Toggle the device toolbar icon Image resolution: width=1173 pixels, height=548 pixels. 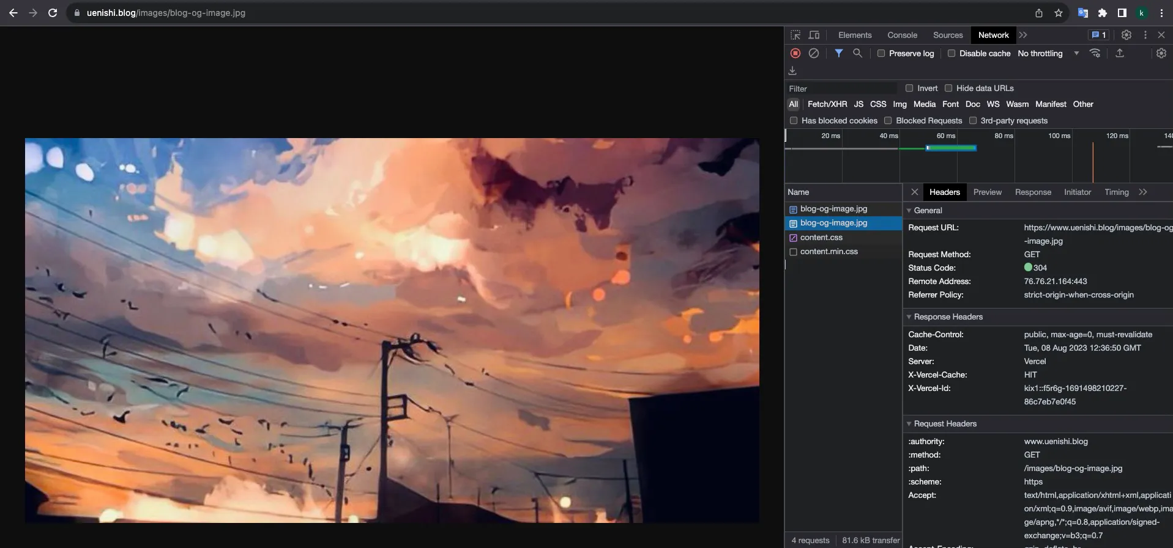pyautogui.click(x=814, y=35)
